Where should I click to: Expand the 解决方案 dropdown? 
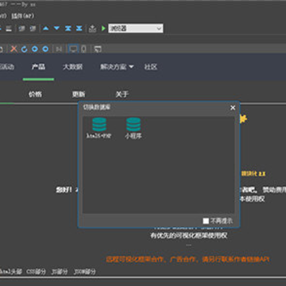pos(117,67)
